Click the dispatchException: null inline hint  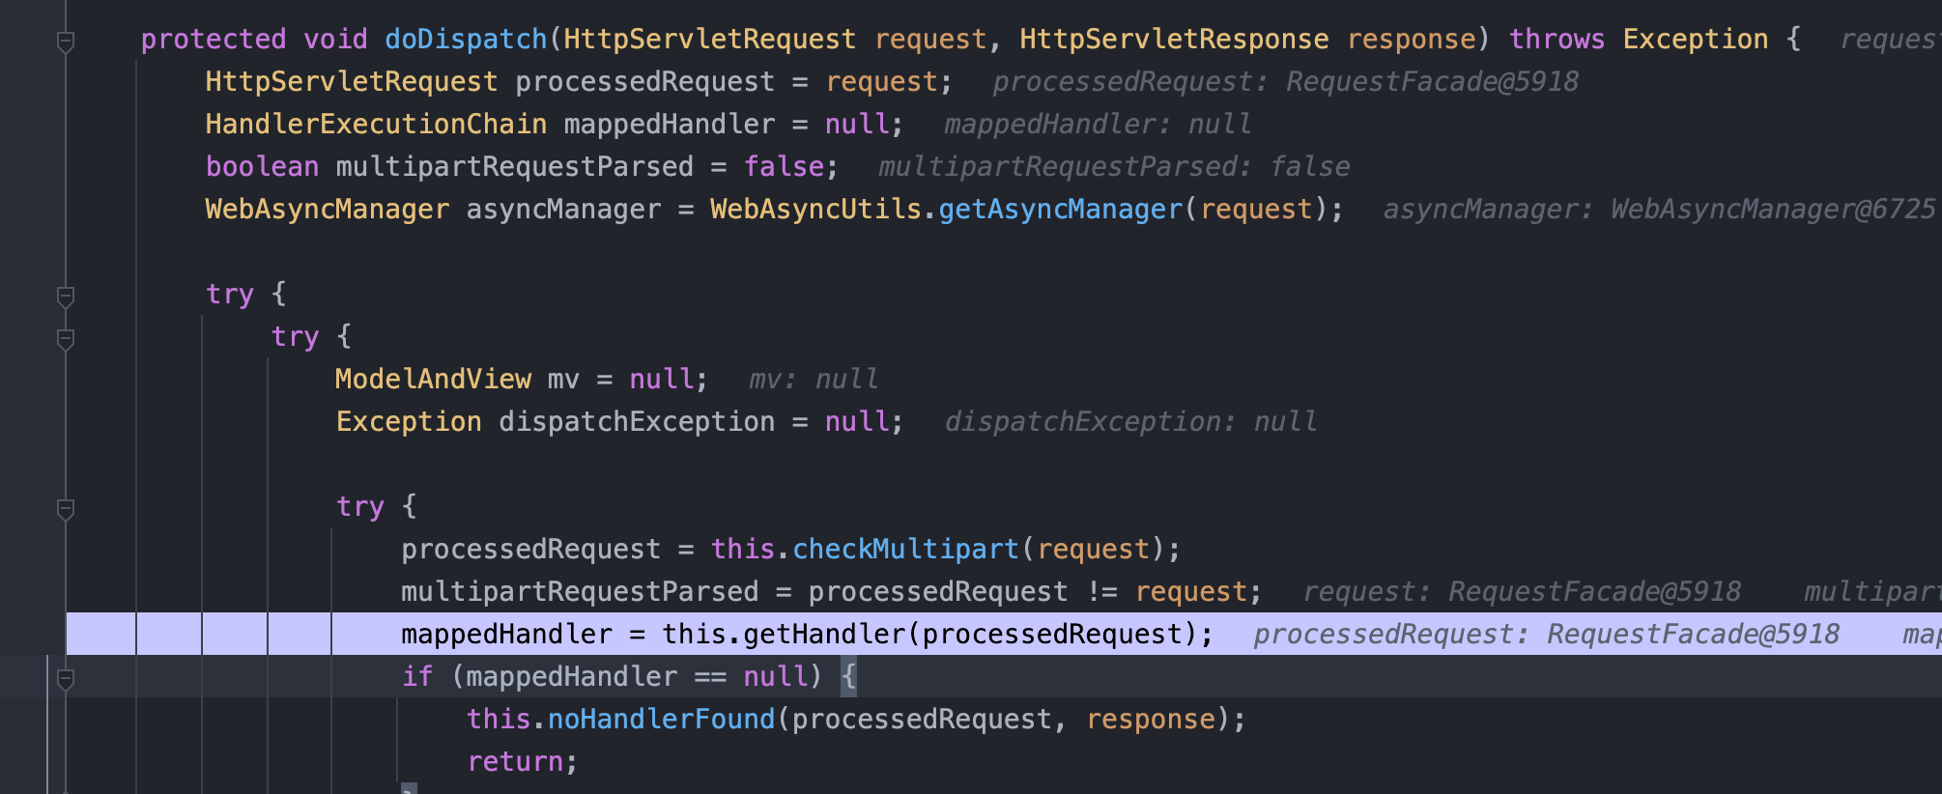(1130, 422)
